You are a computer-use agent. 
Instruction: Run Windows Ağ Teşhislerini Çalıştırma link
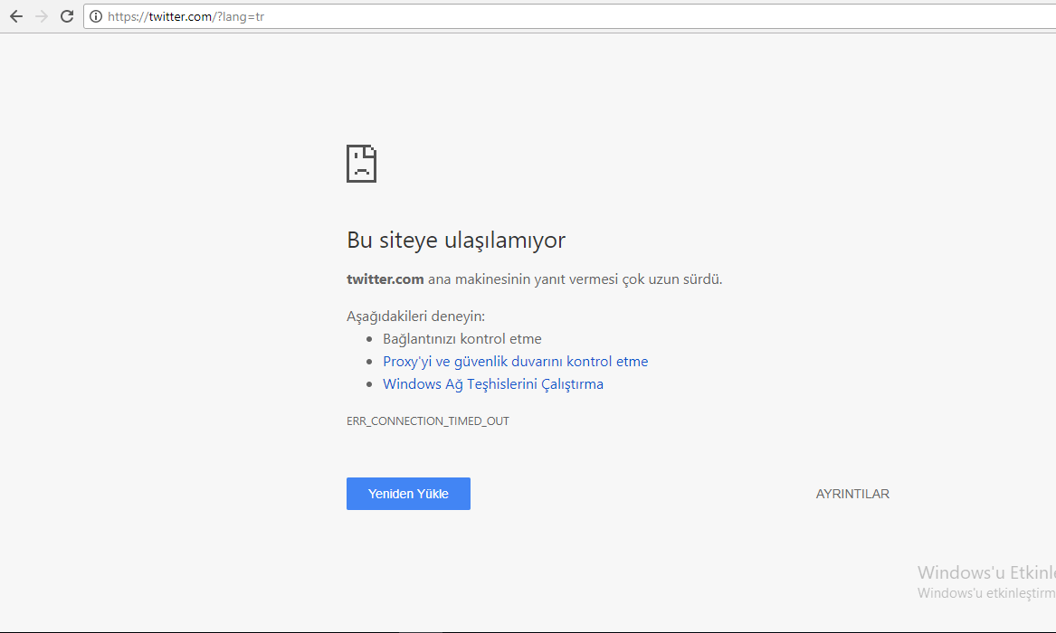click(x=493, y=383)
